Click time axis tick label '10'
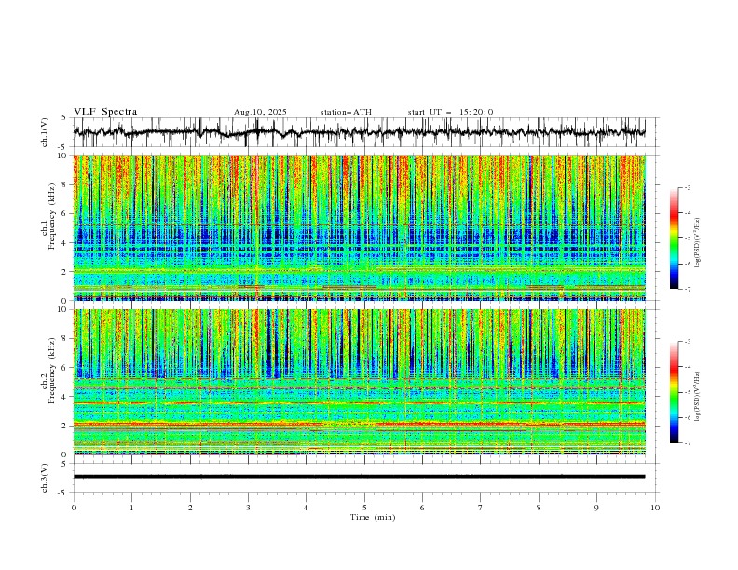The image size is (738, 570). click(x=655, y=508)
